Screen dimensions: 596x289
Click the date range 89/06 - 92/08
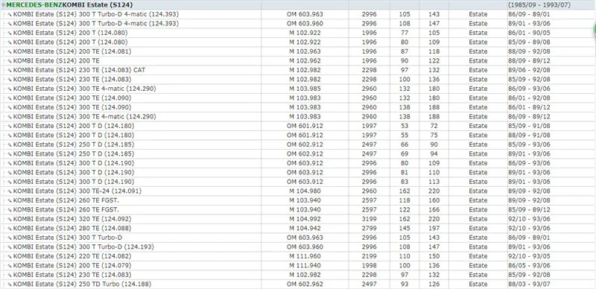pos(529,70)
